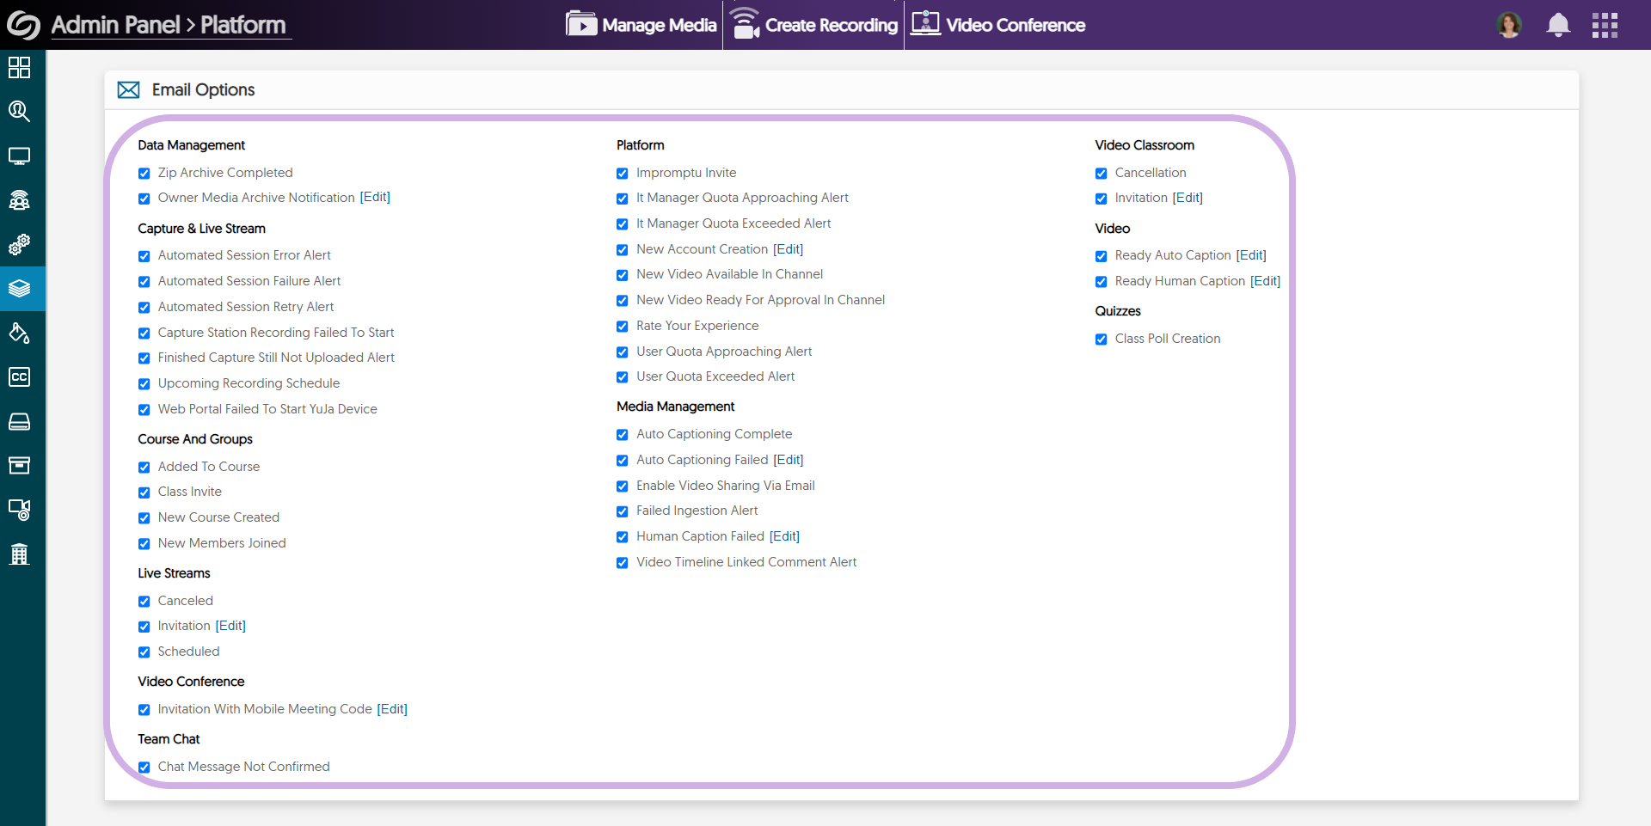Click Edit next to Ready Auto Caption
Screen dimensions: 1651x826
click(x=1251, y=255)
